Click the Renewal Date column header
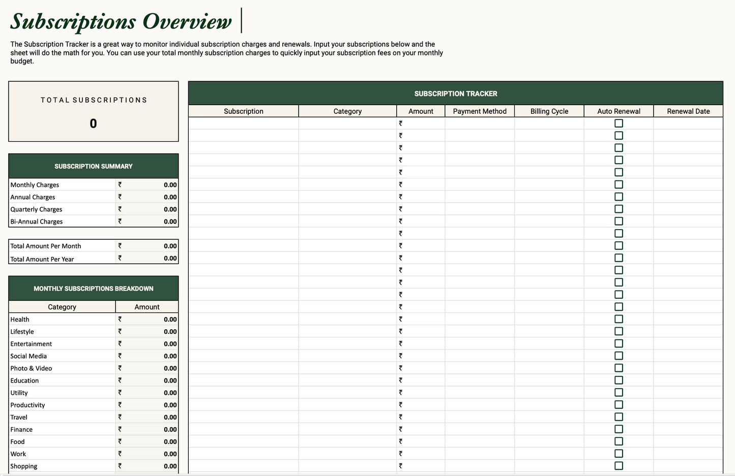Viewport: 735px width, 476px height. (688, 111)
